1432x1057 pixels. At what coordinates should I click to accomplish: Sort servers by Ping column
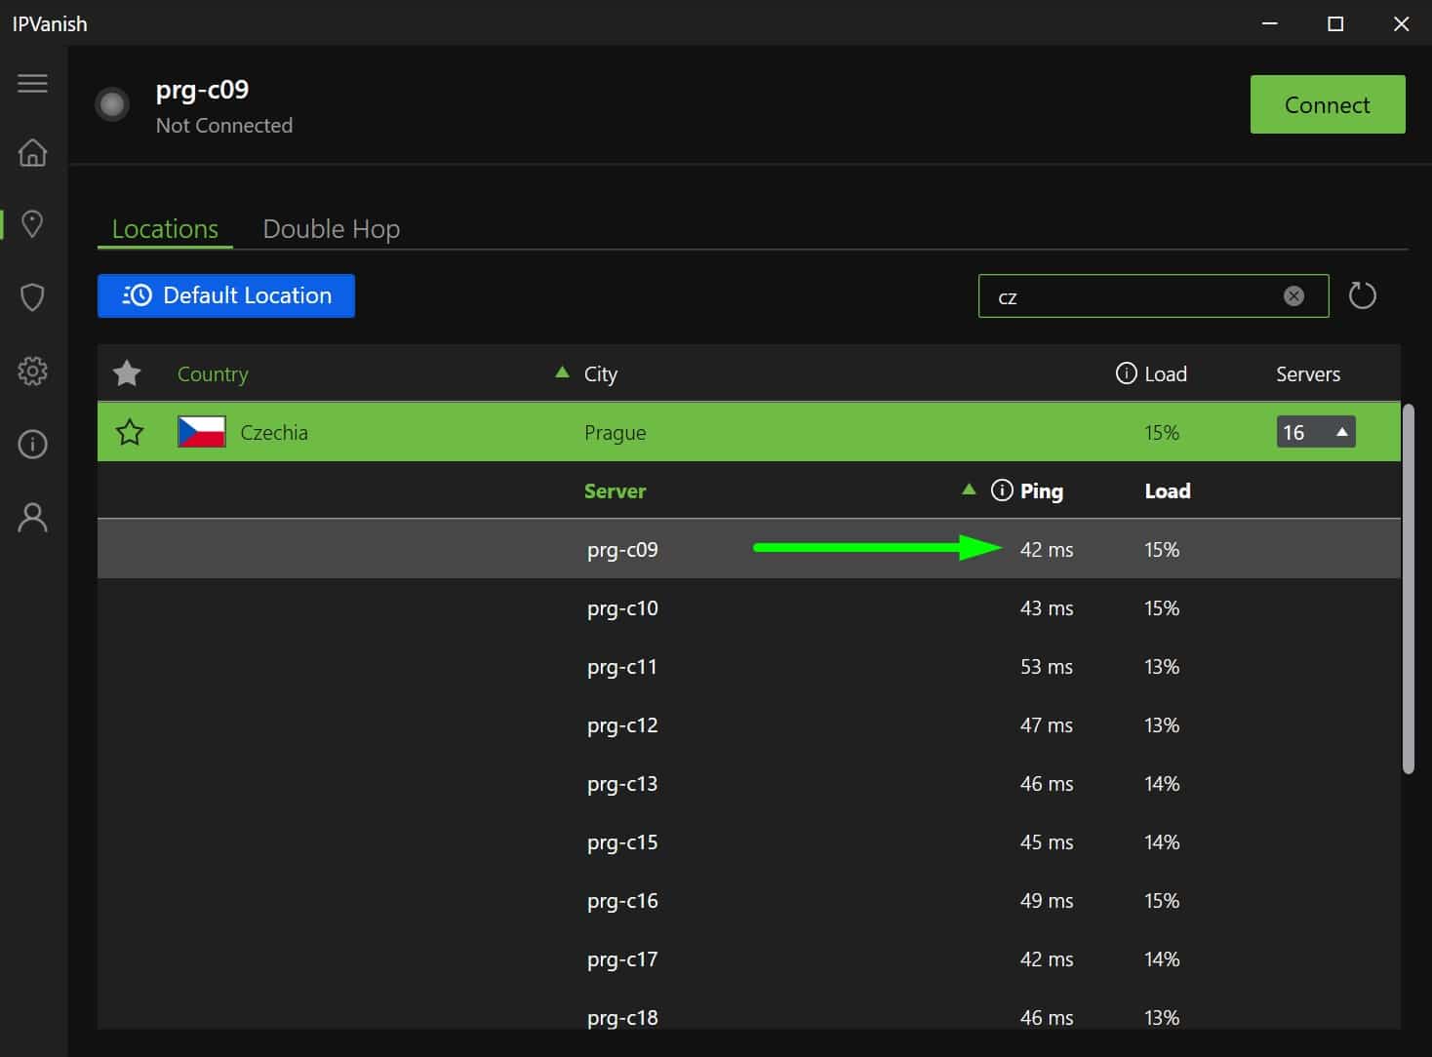point(1041,491)
